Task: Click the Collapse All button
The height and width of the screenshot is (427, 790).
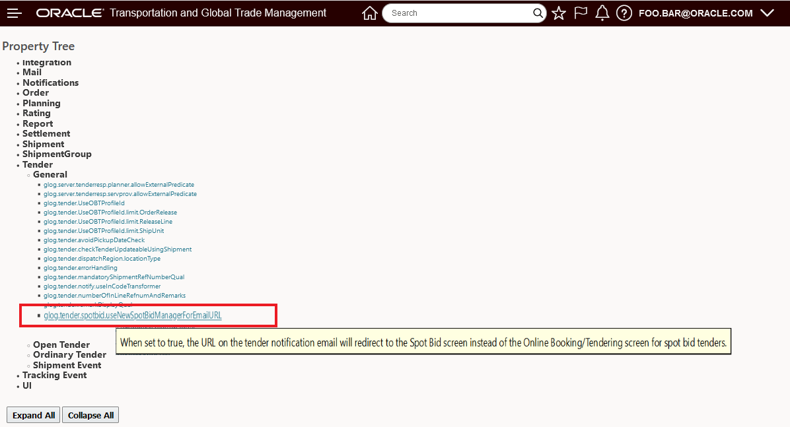Action: coord(90,415)
